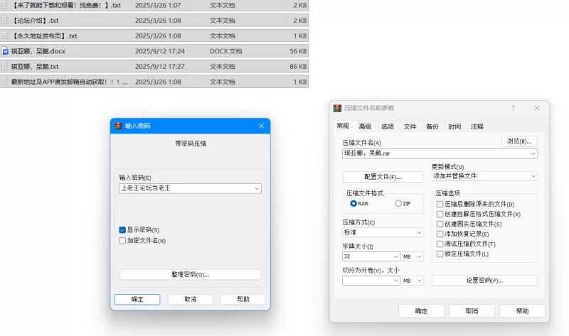Image resolution: width=569 pixels, height=336 pixels.
Task: Select file name 琪亚娜，呆鹅.docx
Action: pyautogui.click(x=38, y=51)
